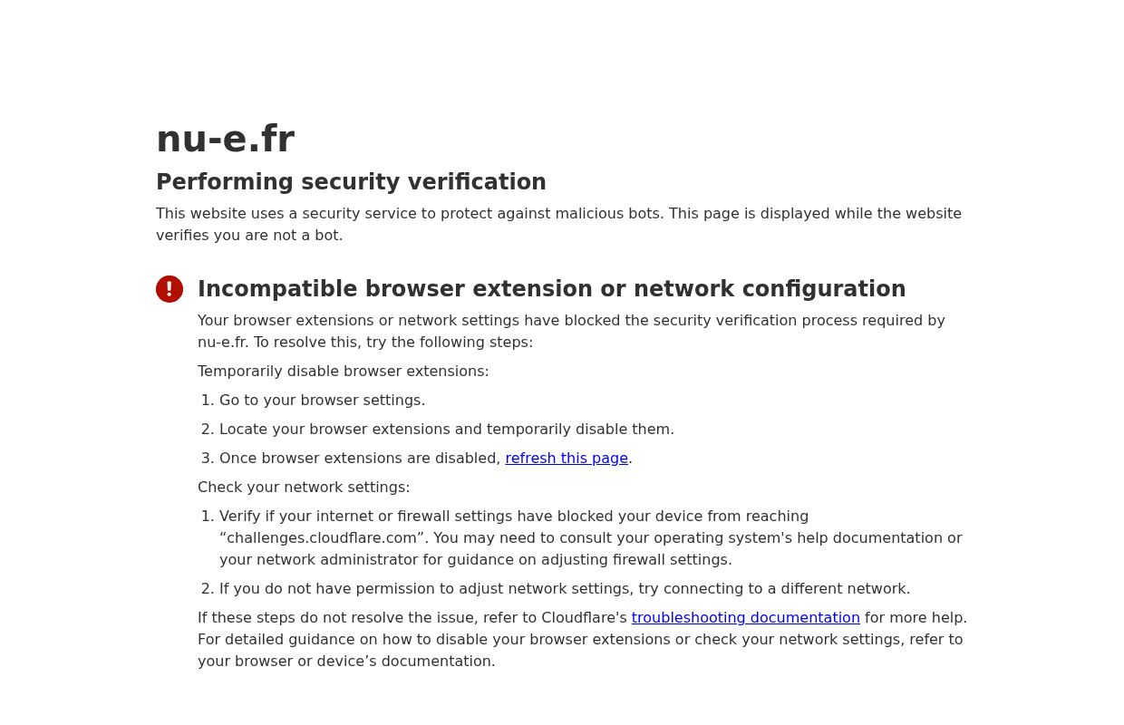Click "If these steps do not resolve" text
The image size is (1124, 725).
pyautogui.click(x=412, y=618)
